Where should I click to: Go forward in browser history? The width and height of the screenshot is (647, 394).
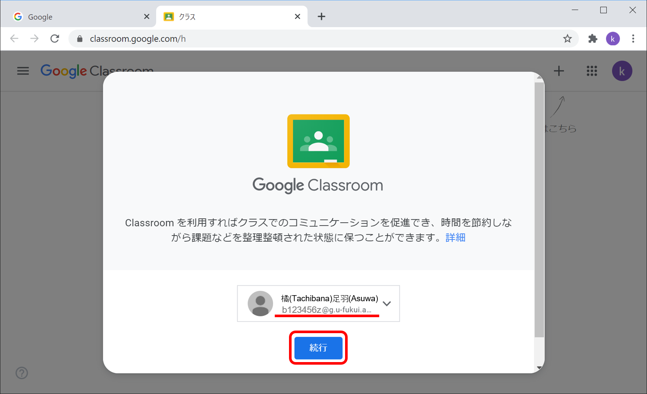click(x=35, y=39)
